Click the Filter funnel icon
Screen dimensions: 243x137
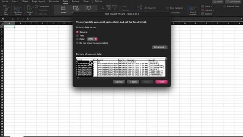click(x=115, y=8)
